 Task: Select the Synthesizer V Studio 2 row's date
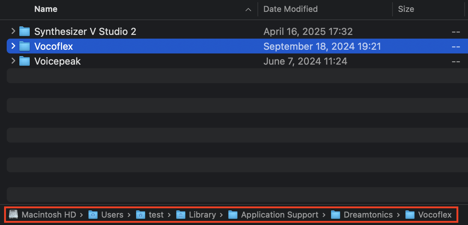[x=308, y=32]
